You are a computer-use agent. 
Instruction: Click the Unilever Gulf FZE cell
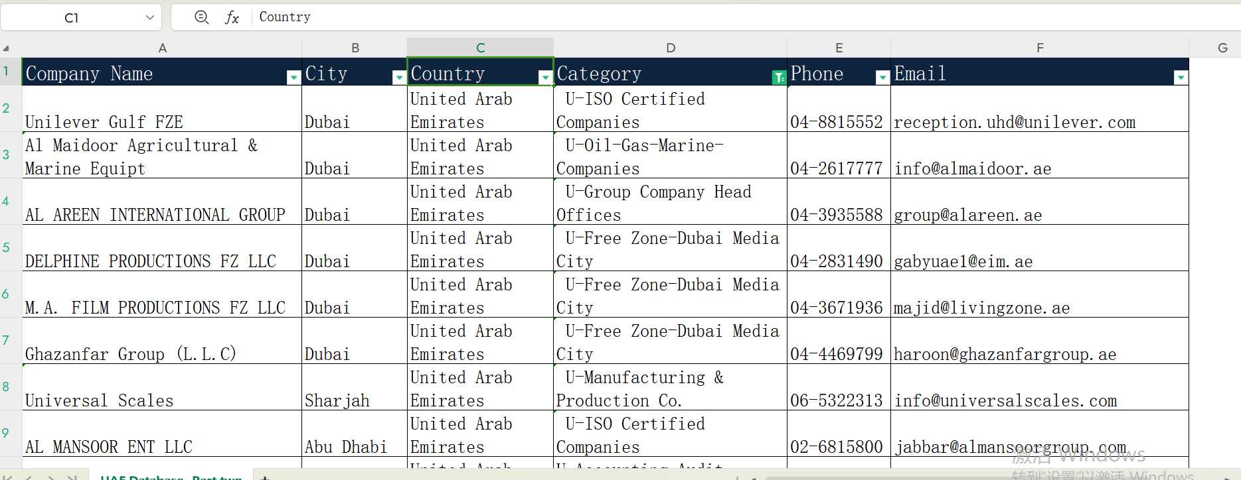click(162, 109)
